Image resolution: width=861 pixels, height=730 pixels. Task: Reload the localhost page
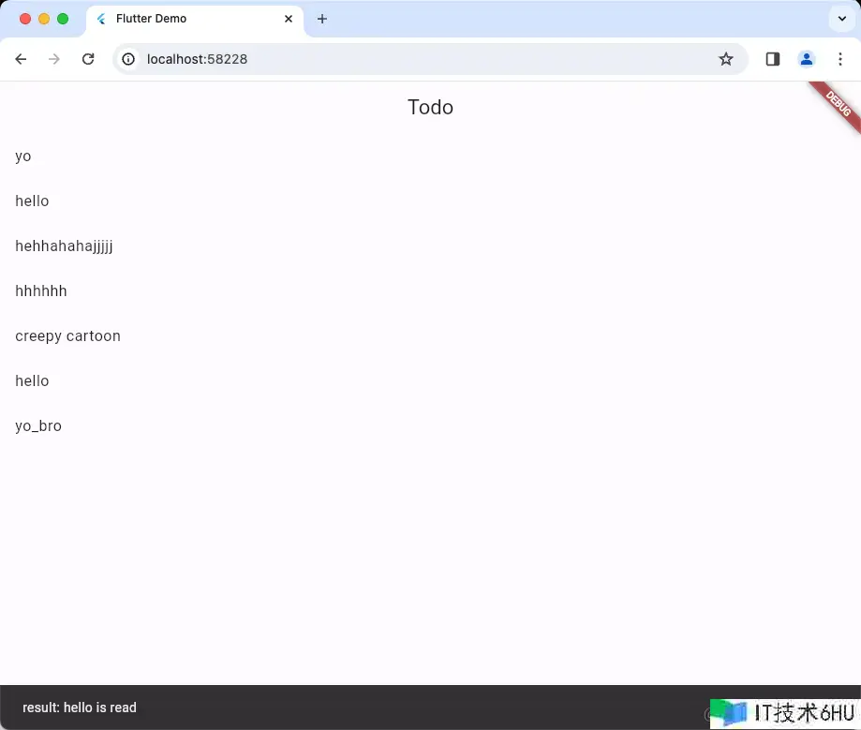coord(88,59)
